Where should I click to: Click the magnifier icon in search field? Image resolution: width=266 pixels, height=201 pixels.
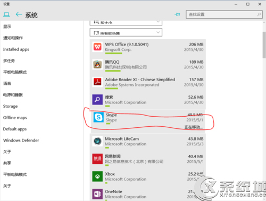(259, 14)
